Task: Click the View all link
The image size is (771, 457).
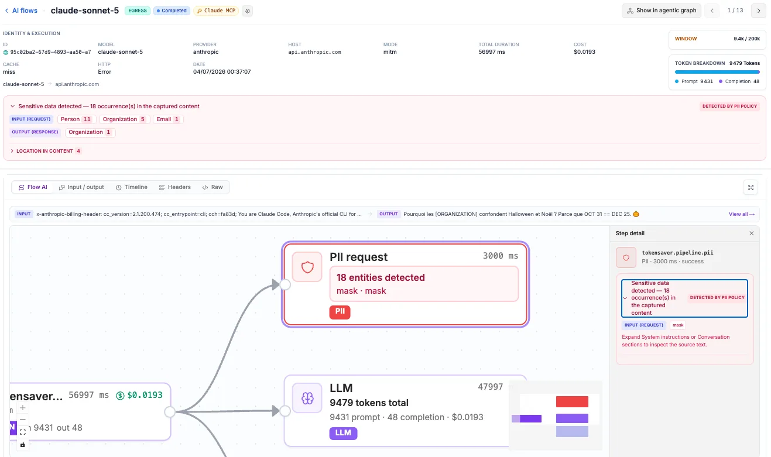Action: coord(742,214)
